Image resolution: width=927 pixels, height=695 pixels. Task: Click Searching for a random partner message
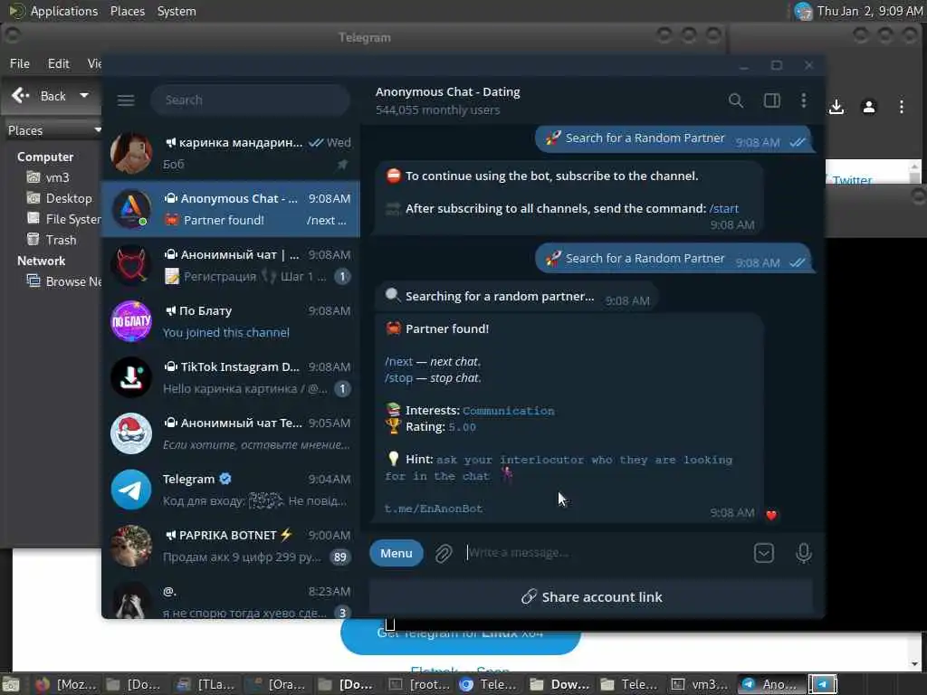[516, 297]
